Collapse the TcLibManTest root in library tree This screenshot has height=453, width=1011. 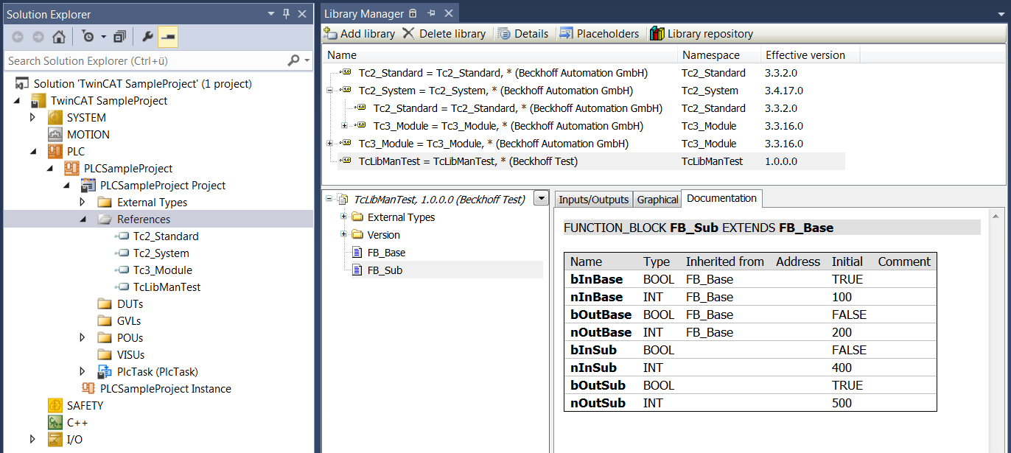point(329,200)
